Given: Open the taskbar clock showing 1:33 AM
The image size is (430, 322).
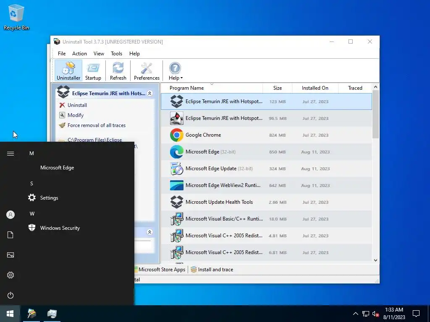Looking at the screenshot, I should click(394, 314).
